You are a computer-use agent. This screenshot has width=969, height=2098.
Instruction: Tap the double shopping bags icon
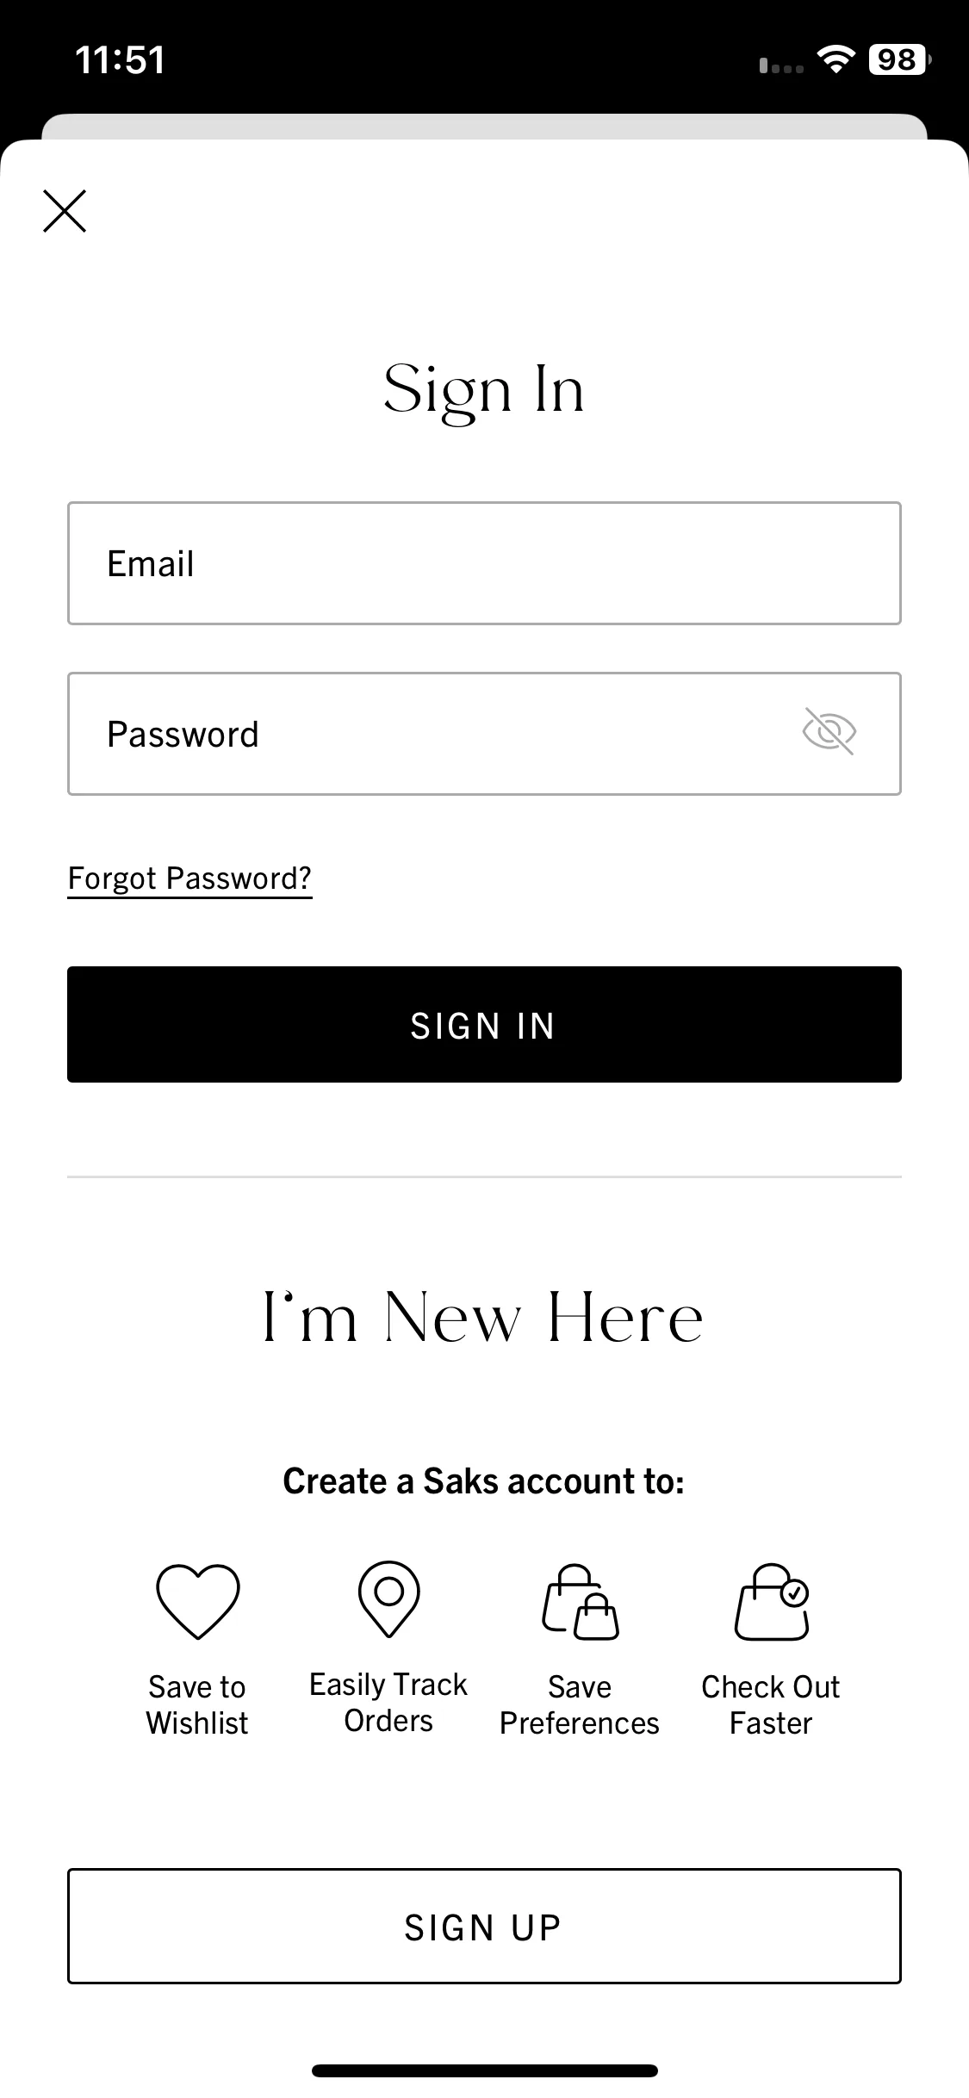point(580,1602)
